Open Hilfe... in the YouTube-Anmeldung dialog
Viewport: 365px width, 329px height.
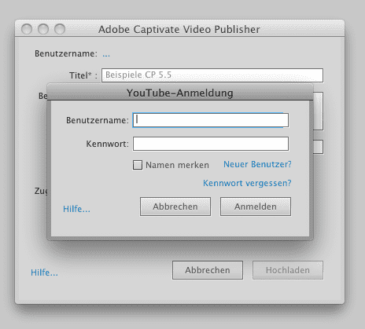76,209
